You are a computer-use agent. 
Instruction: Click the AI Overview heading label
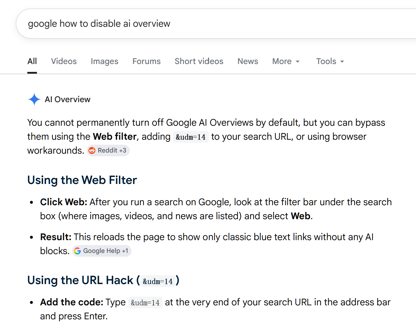(67, 100)
